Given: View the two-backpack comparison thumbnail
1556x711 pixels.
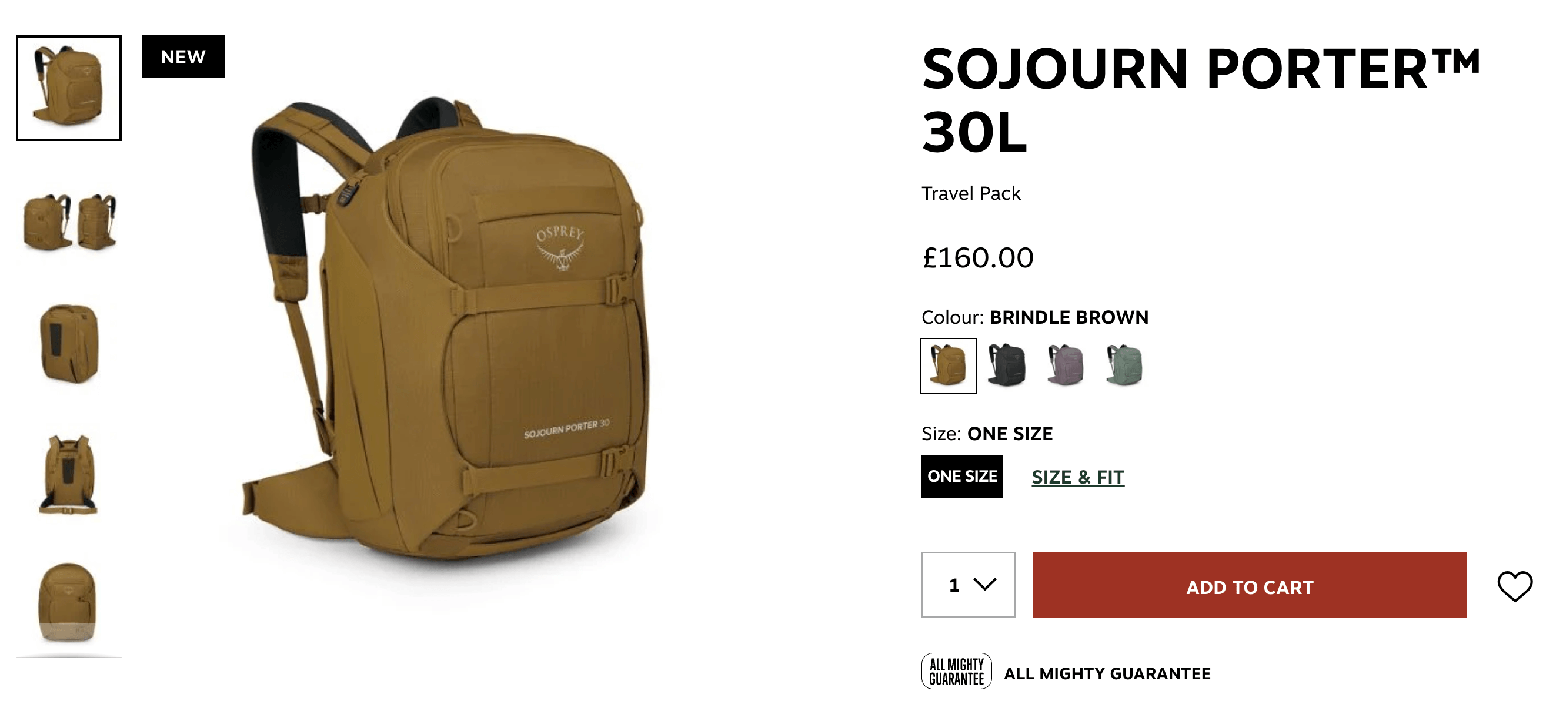Looking at the screenshot, I should pyautogui.click(x=69, y=222).
